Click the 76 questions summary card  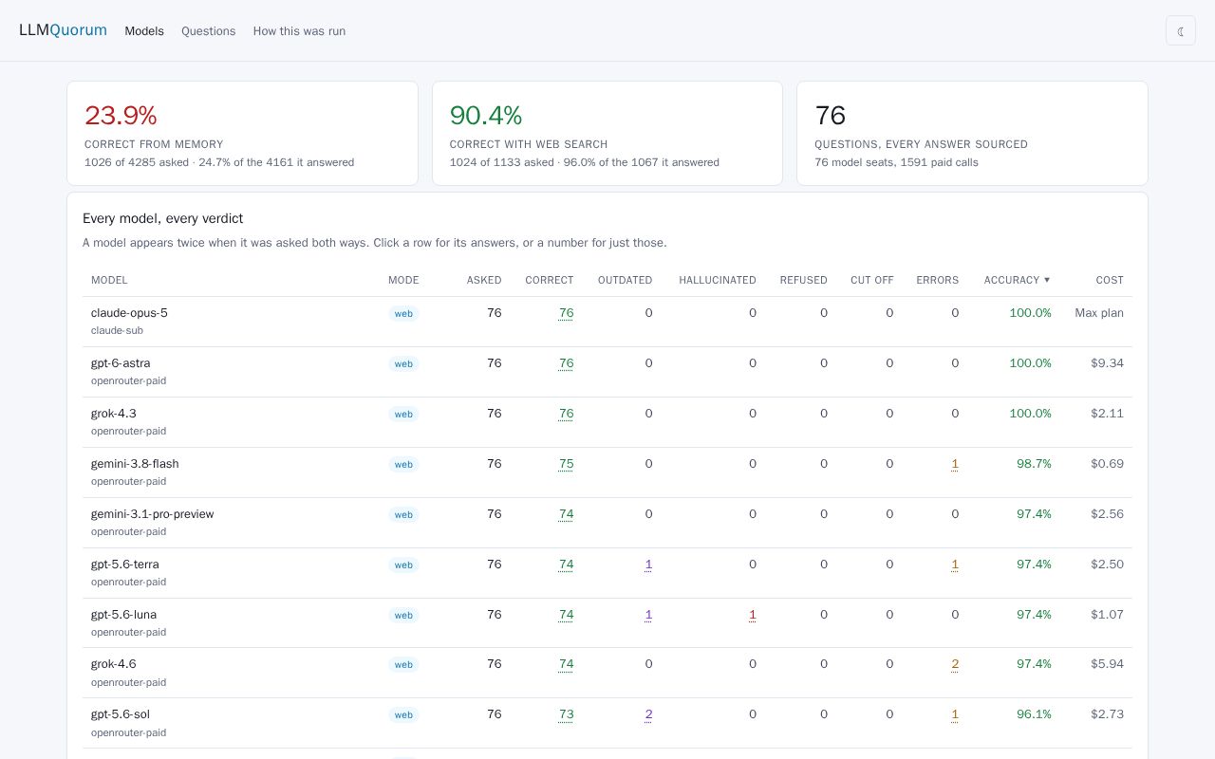coord(972,133)
